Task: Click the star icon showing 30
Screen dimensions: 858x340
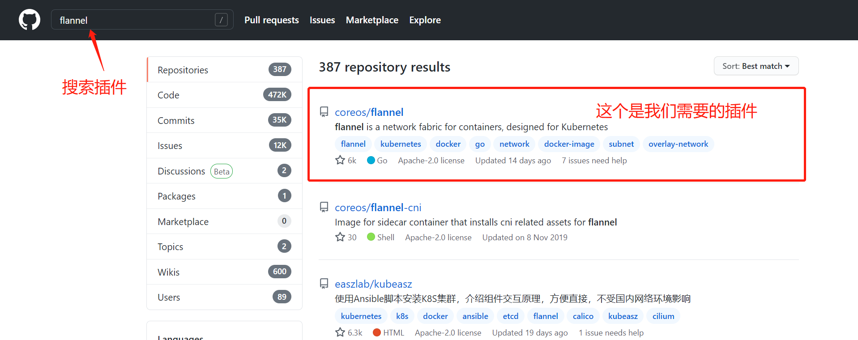Action: point(340,237)
